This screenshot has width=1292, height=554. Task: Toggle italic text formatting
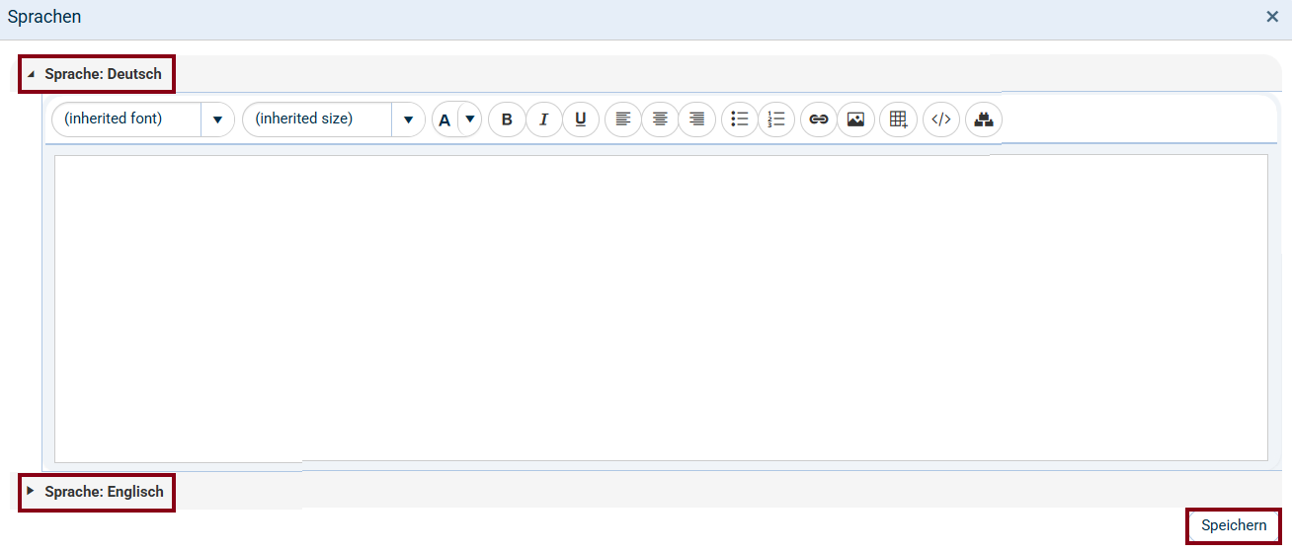coord(543,119)
